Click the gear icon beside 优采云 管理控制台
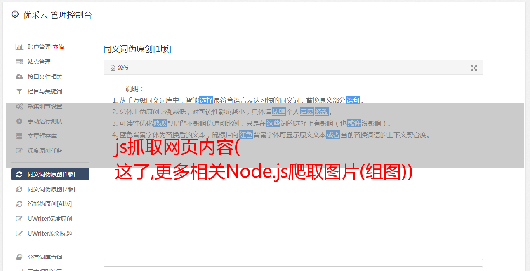530x271 pixels. [x=15, y=14]
